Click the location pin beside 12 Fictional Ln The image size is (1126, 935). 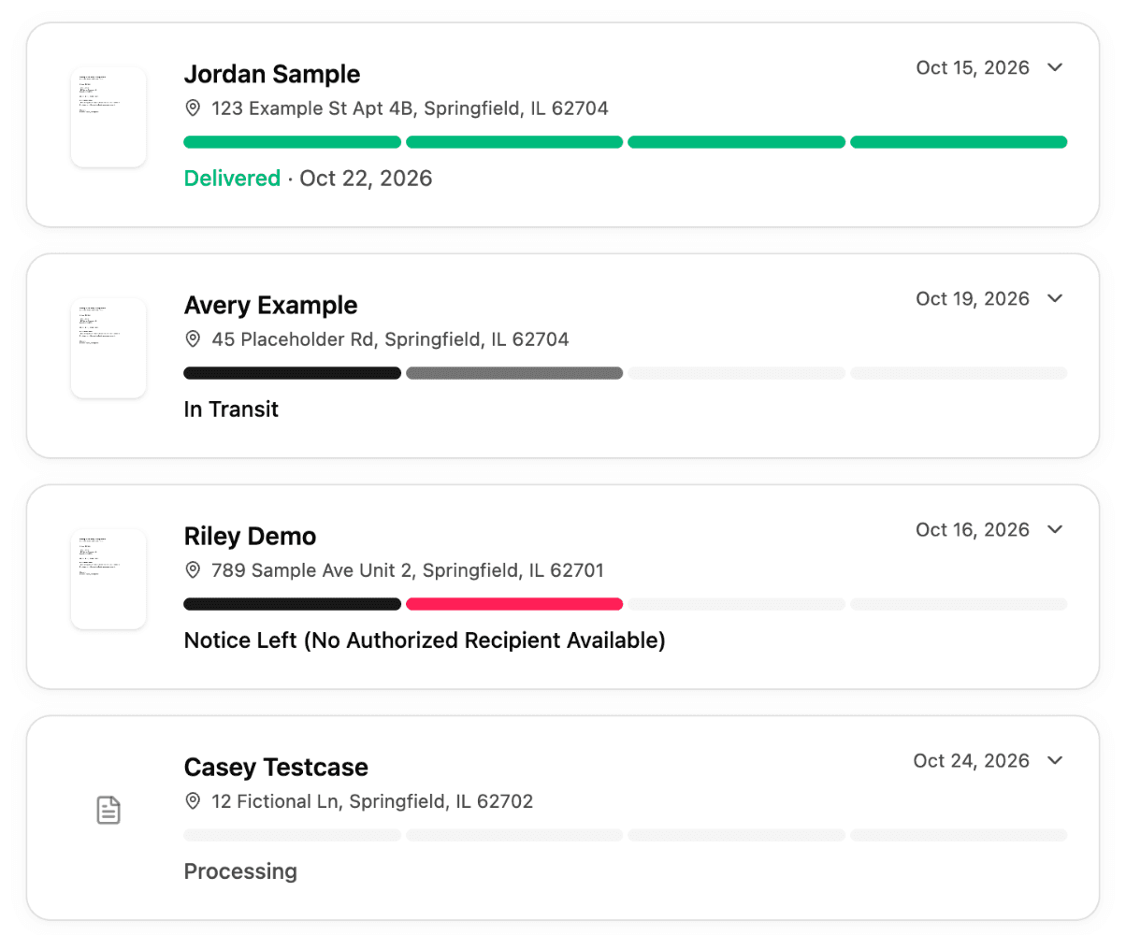[x=193, y=801]
